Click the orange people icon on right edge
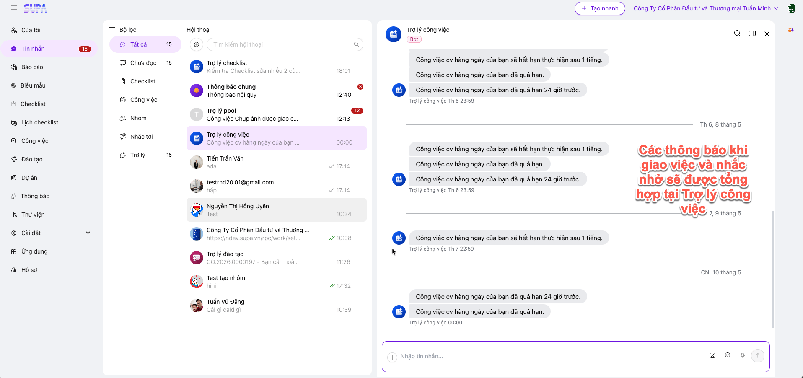Screen dimensions: 803x378 (791, 30)
